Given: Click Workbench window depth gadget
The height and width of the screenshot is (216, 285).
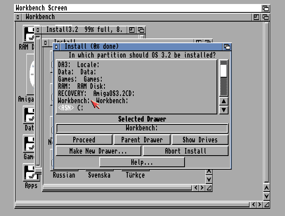Looking at the screenshot, I should click(x=265, y=17).
